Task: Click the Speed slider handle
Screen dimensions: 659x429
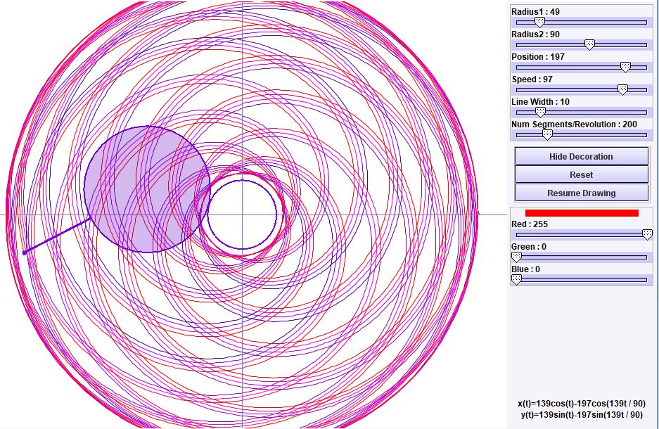Action: pyautogui.click(x=622, y=89)
